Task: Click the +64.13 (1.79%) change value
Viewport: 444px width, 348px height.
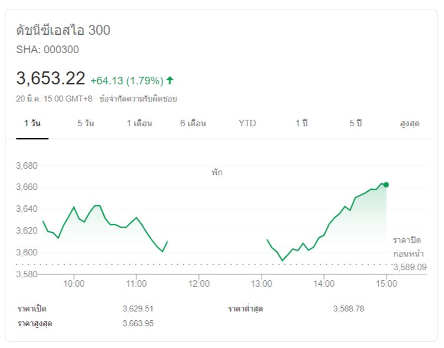Action: [x=126, y=80]
